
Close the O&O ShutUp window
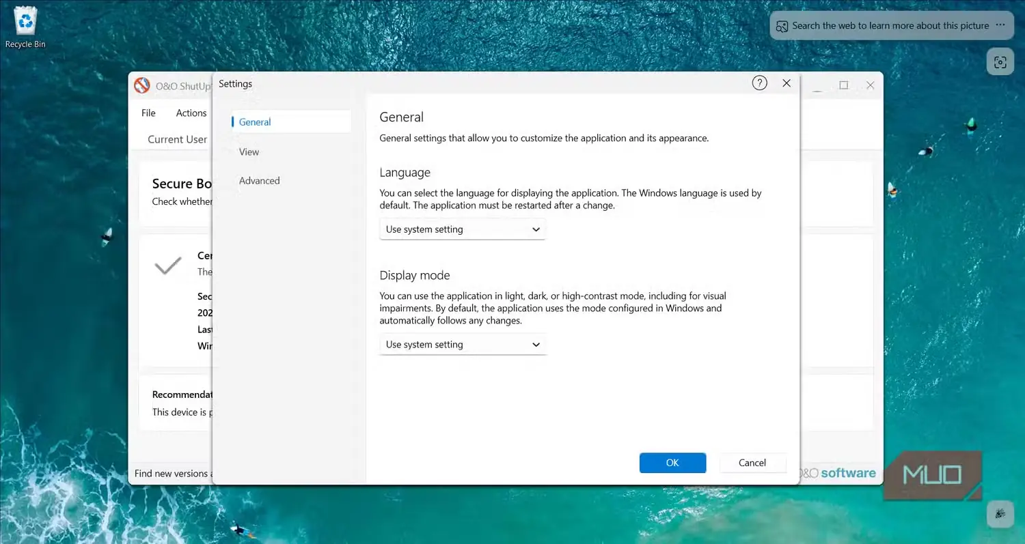870,85
